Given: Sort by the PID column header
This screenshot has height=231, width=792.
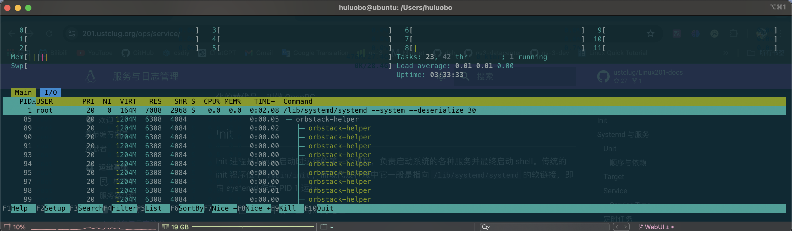Looking at the screenshot, I should click(x=25, y=101).
